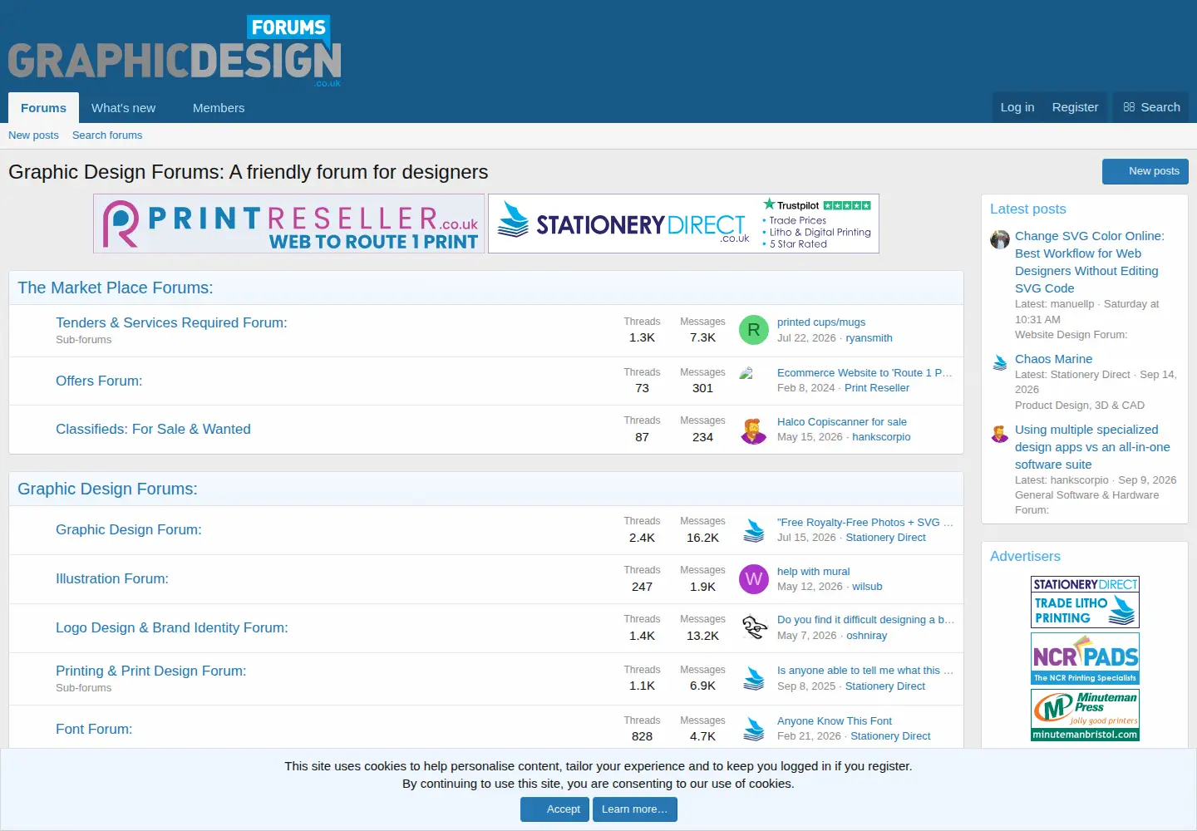Open the Font Forum link
1197x831 pixels.
94,729
